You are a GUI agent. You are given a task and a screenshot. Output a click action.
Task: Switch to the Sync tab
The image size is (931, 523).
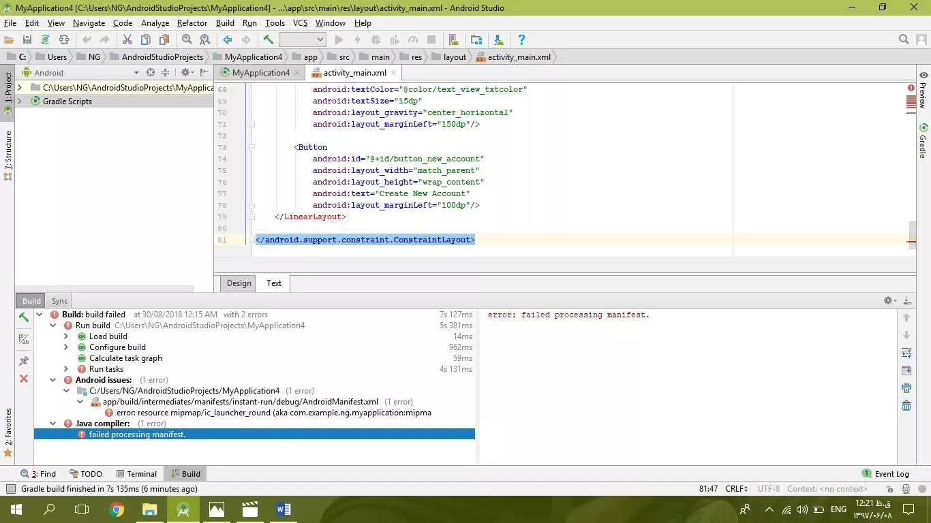coord(59,301)
